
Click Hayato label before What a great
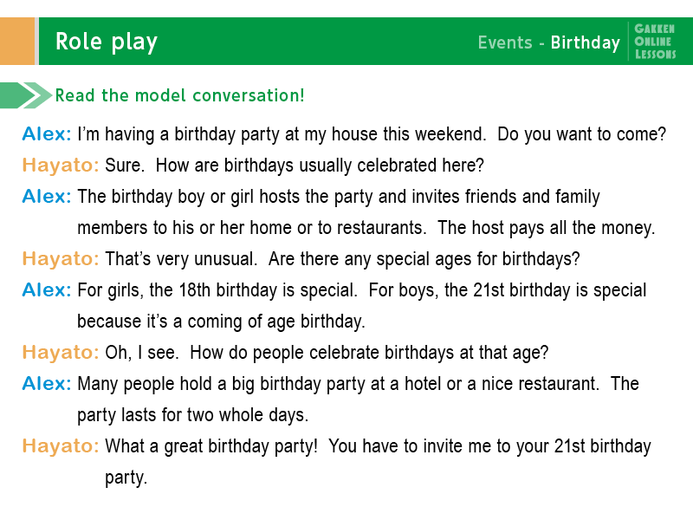tap(61, 446)
